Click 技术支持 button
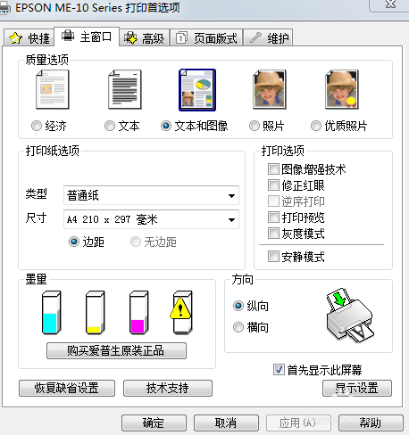 point(168,388)
